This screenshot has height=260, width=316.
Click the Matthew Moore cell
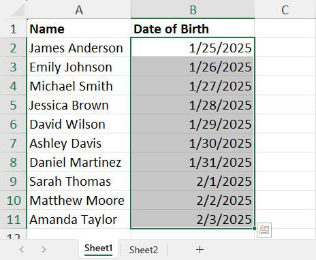(x=79, y=200)
